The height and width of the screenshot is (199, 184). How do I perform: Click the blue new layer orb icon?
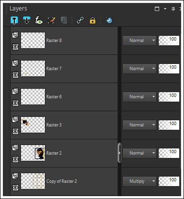click(x=109, y=20)
